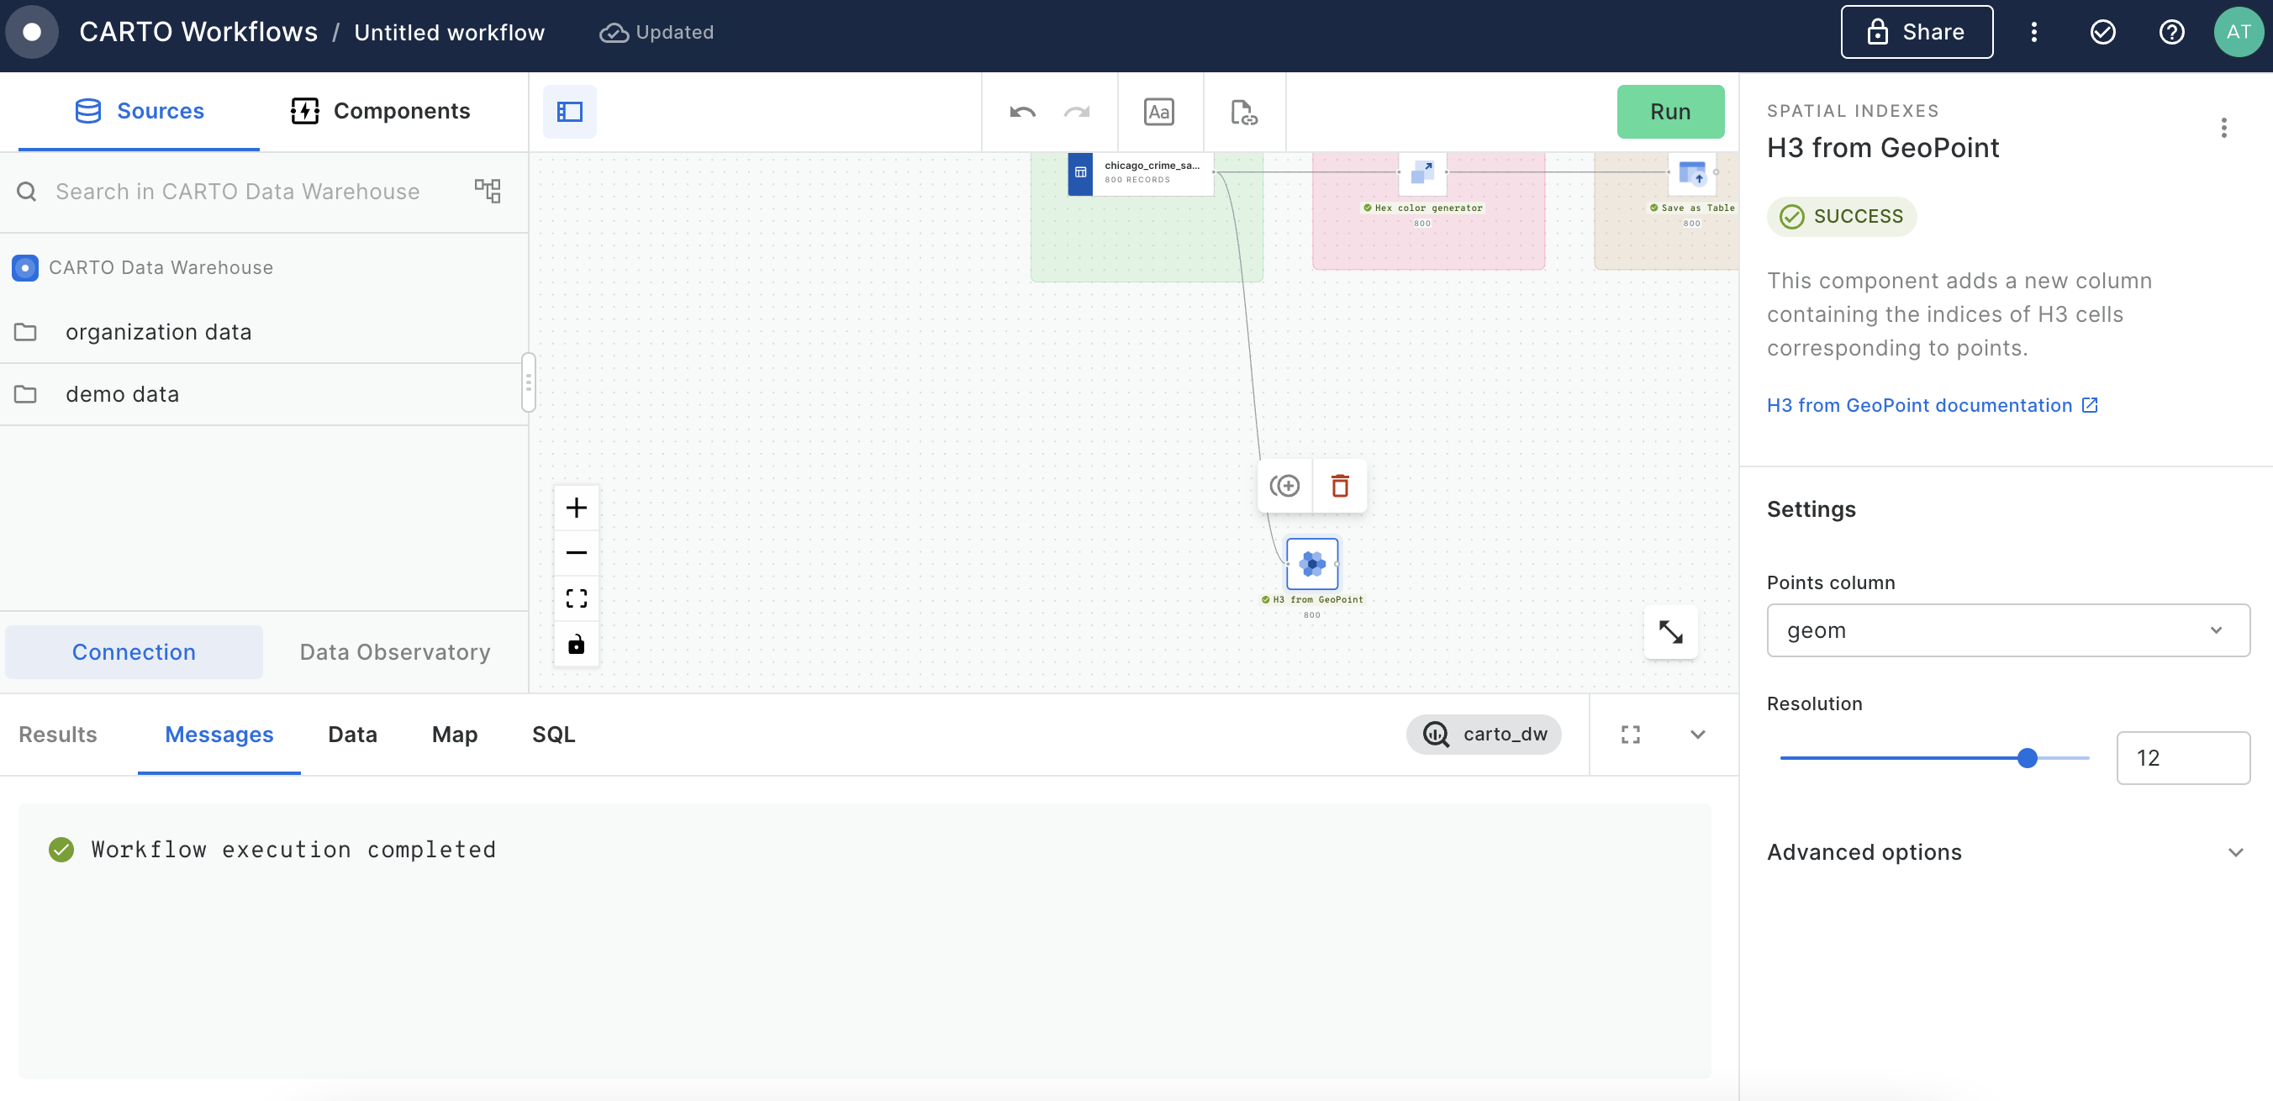Fit workflow view to screen
Screen dimensions: 2273x1101
point(576,599)
